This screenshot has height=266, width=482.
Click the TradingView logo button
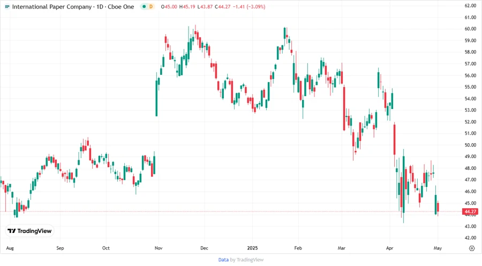tap(29, 231)
